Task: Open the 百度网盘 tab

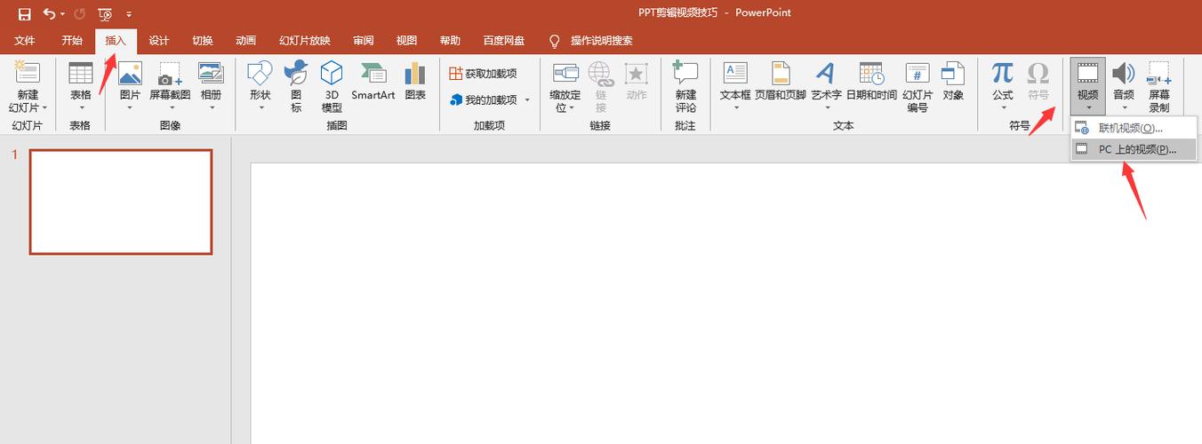Action: (x=503, y=41)
